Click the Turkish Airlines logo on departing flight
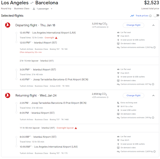 click(8, 25)
